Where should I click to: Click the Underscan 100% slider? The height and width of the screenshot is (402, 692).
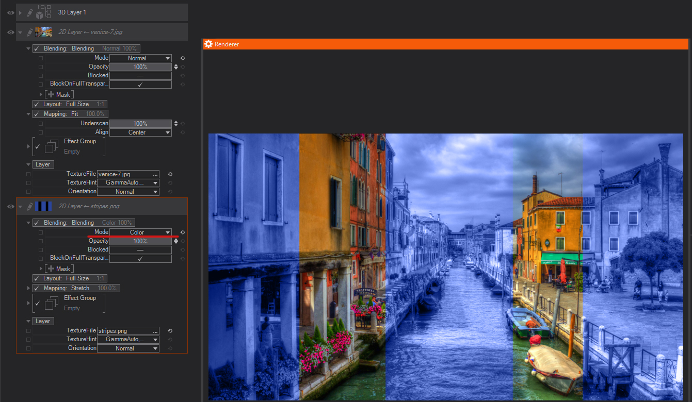[x=140, y=124]
